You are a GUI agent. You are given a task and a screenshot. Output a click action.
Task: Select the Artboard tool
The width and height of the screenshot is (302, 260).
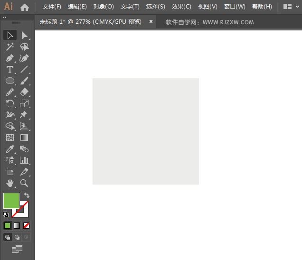10,172
